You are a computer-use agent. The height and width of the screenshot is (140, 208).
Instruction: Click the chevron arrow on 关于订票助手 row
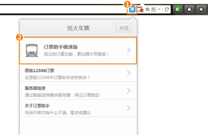coord(129,108)
